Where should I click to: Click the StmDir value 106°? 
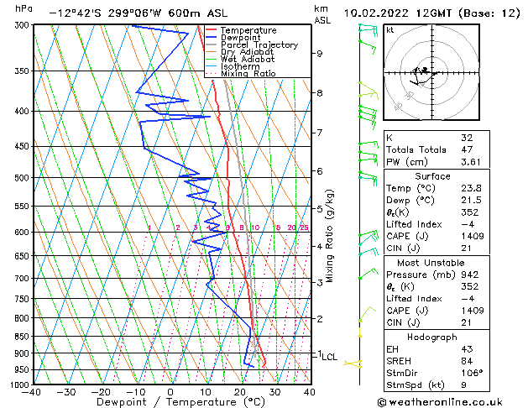(x=472, y=374)
